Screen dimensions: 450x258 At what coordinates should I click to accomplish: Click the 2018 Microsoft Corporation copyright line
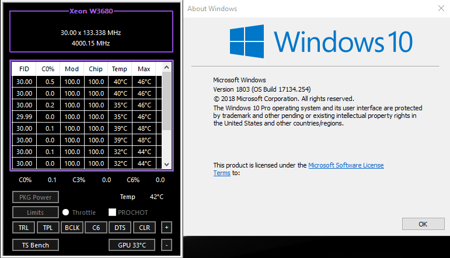(x=284, y=99)
